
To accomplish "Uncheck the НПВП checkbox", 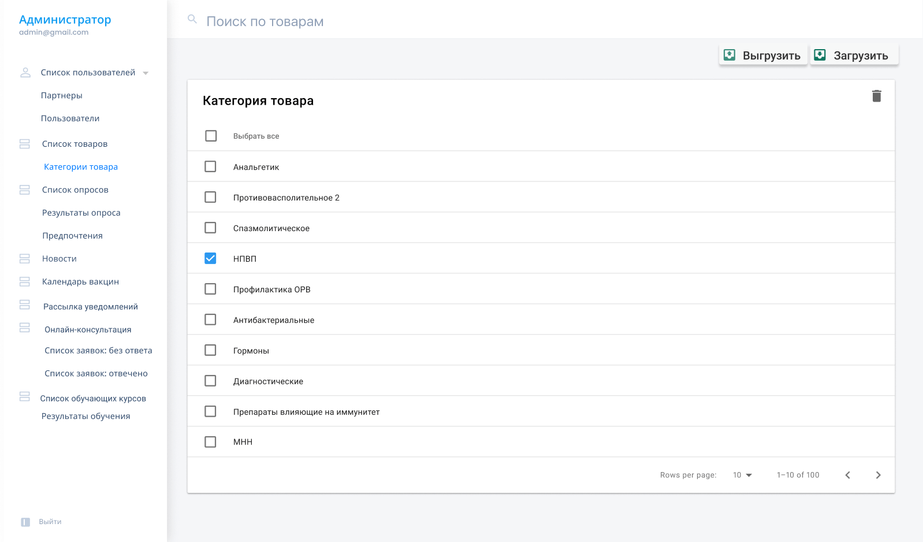I will [210, 258].
